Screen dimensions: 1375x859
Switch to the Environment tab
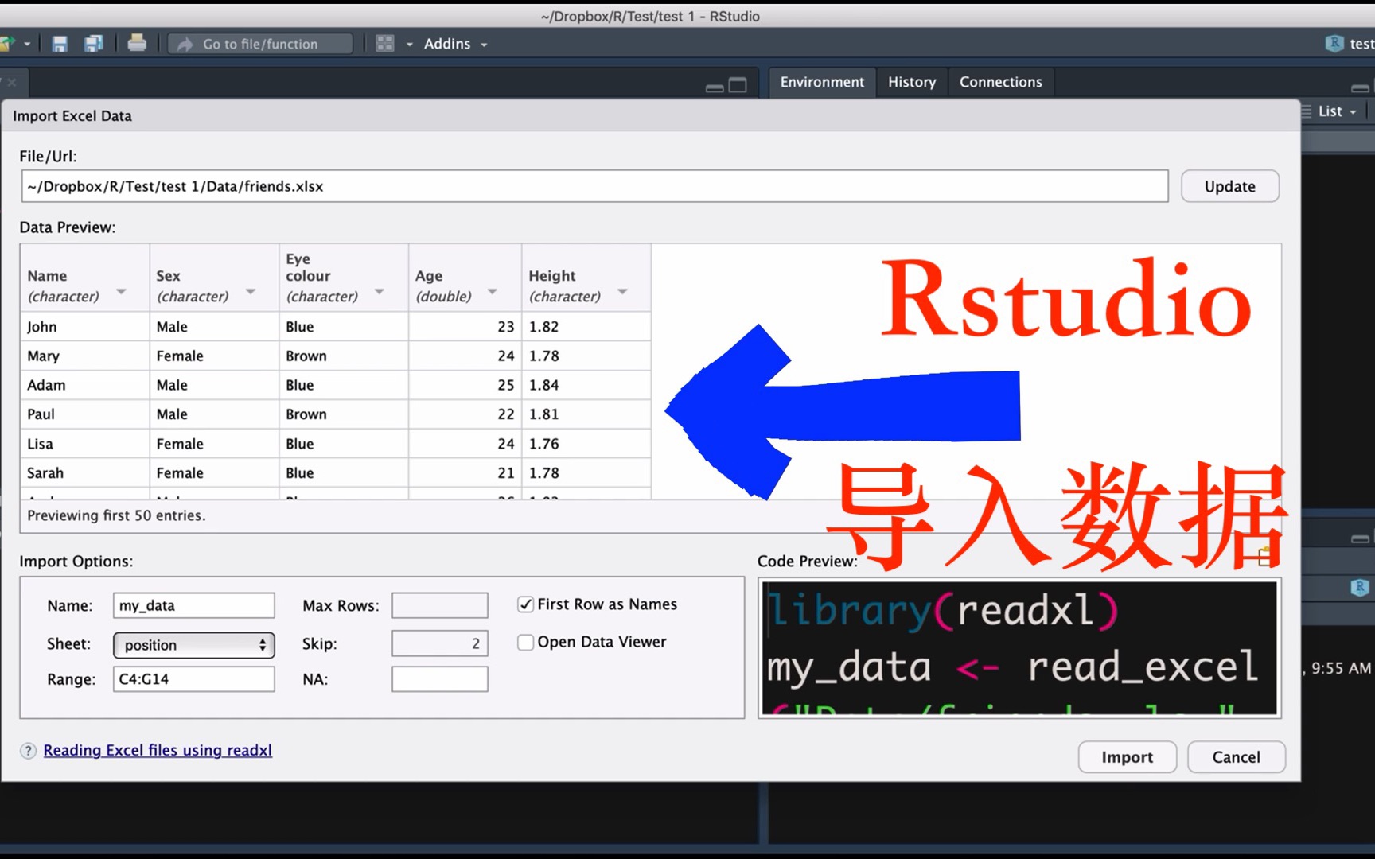click(x=822, y=82)
